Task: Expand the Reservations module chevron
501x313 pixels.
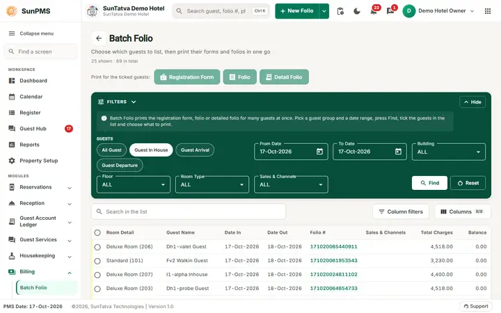Action: [x=70, y=188]
